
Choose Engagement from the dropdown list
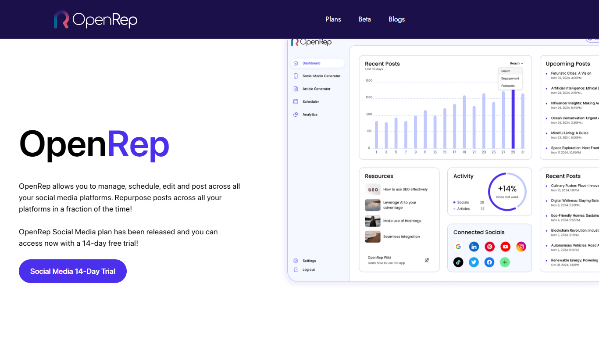510,79
